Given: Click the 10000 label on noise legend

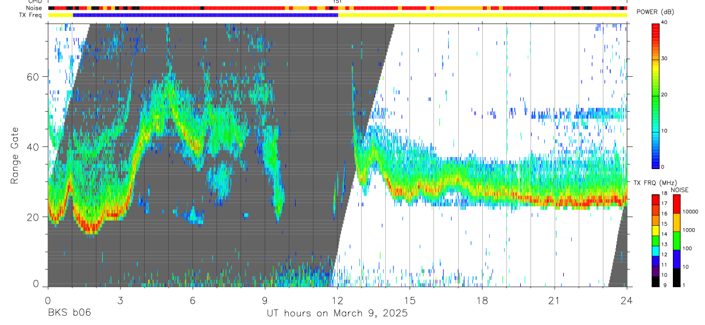Looking at the screenshot, I should (x=691, y=212).
